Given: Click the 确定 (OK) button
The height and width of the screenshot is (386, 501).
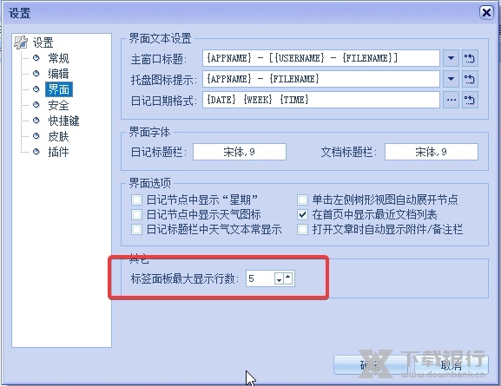Looking at the screenshot, I should pos(370,364).
